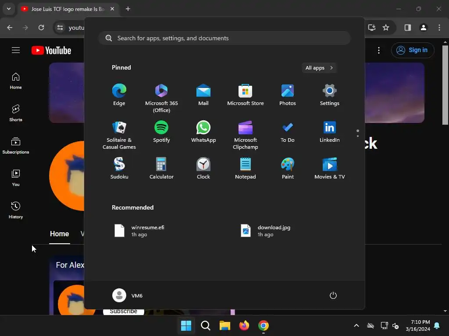The height and width of the screenshot is (336, 449).
Task: Select the Jose Luis TCF YouTube tab
Action: pos(68,9)
